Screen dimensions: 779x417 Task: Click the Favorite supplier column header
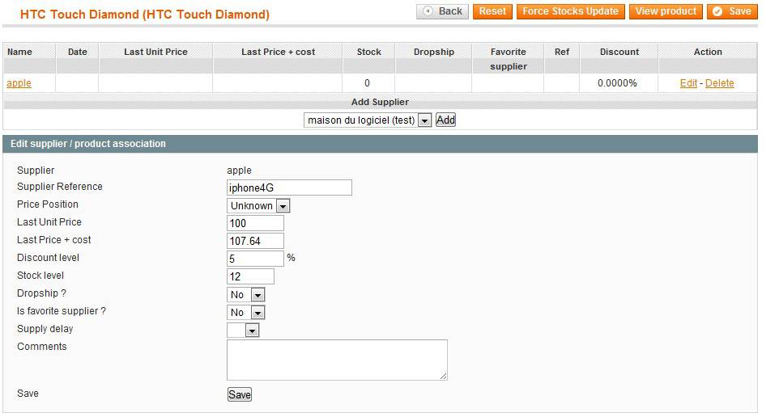point(509,59)
